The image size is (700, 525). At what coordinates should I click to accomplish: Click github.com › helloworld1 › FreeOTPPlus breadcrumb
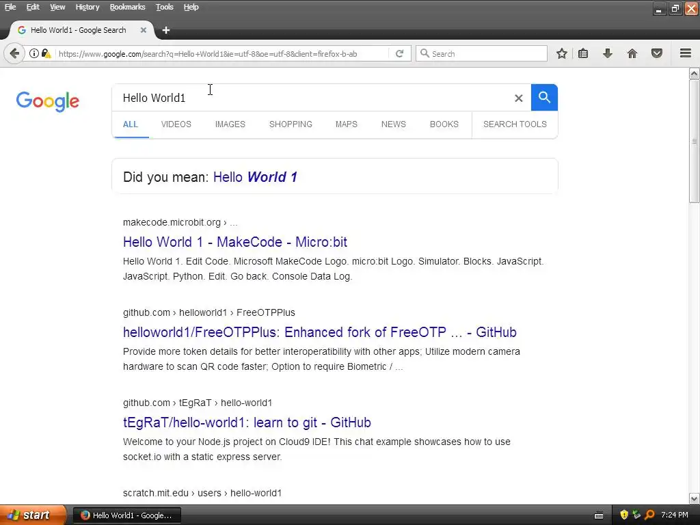[209, 312]
